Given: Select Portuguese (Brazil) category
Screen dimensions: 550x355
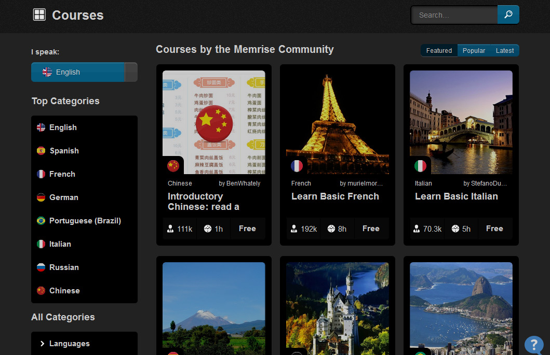Looking at the screenshot, I should click(x=84, y=221).
